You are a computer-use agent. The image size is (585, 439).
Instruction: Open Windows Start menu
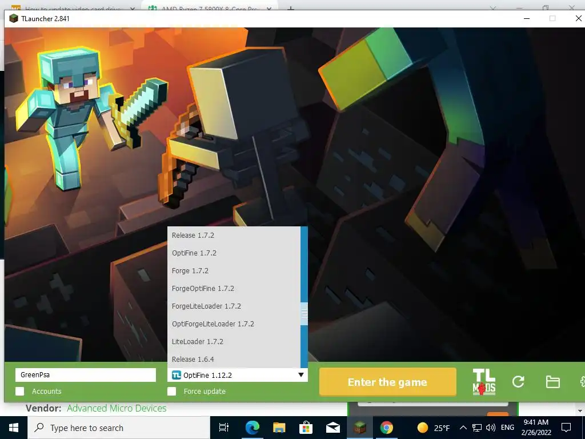click(14, 428)
